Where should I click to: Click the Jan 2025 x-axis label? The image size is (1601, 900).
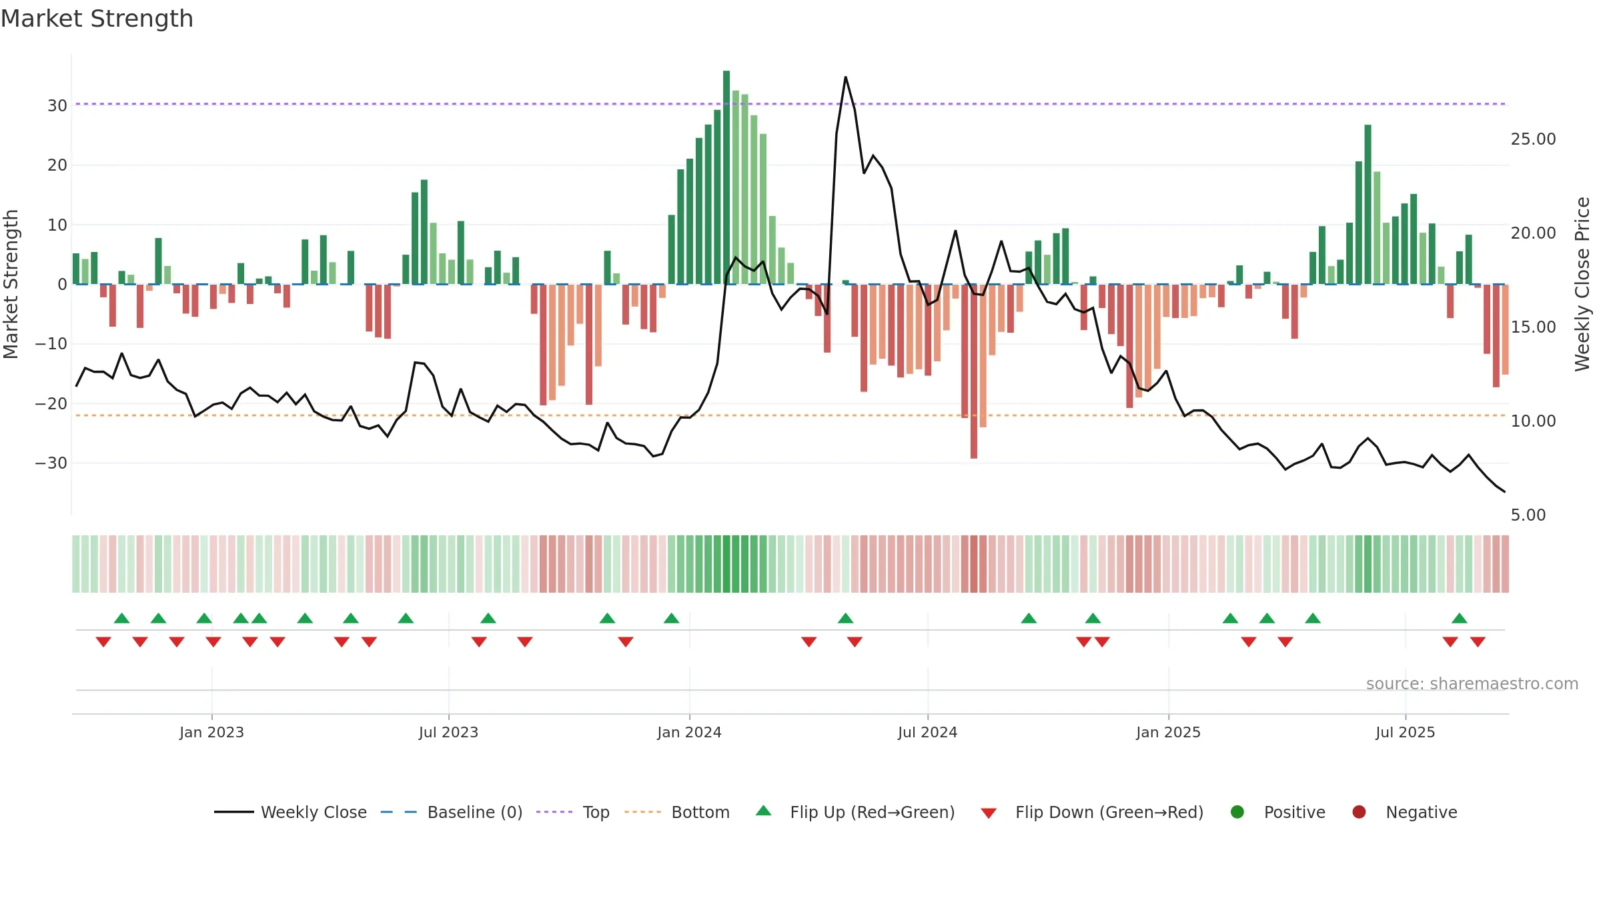click(1168, 732)
